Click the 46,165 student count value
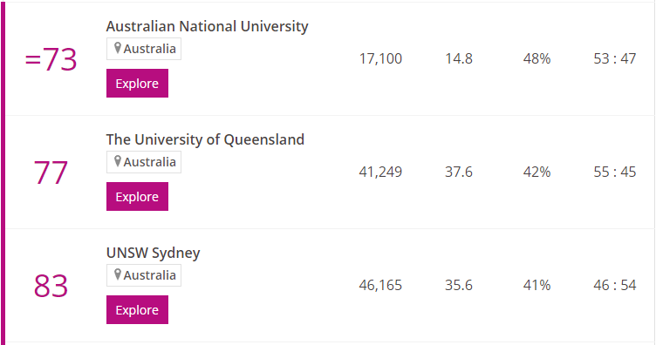 point(380,285)
